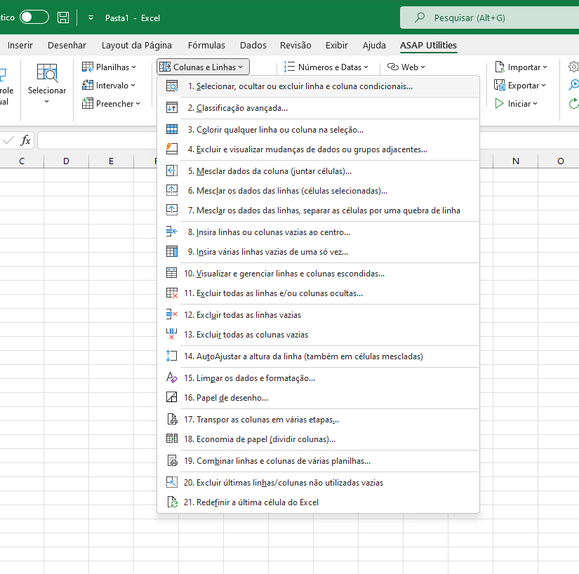Click the Excluir todas as linhas vazias icon
579x574 pixels.
pyautogui.click(x=172, y=314)
